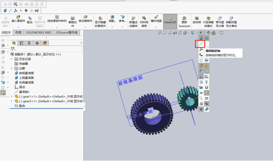The width and height of the screenshot is (273, 161).
Task: Open dropdown arrow under 爆炸视图
Action: [156, 27]
